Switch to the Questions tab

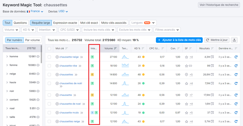(x=20, y=23)
